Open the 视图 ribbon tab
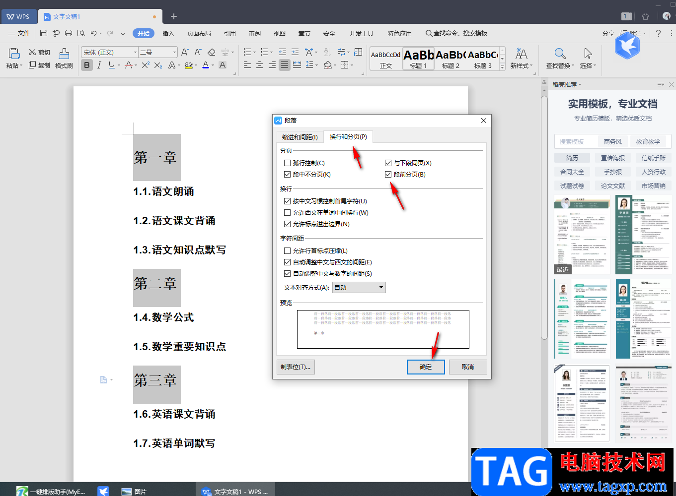This screenshot has width=676, height=496. pyautogui.click(x=280, y=33)
